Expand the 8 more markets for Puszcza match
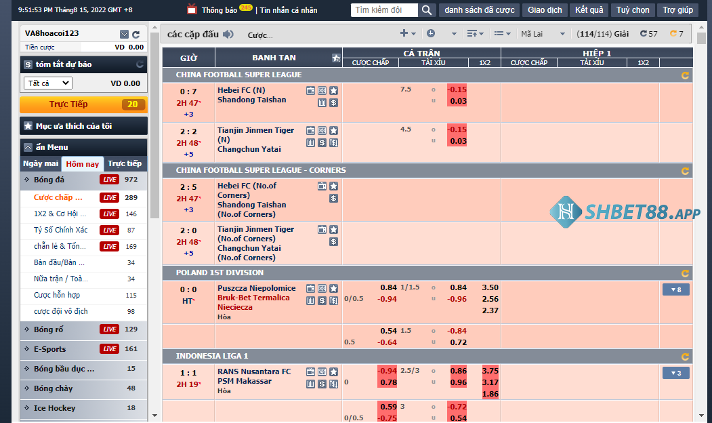Viewport: 712px width, 423px height. [675, 289]
